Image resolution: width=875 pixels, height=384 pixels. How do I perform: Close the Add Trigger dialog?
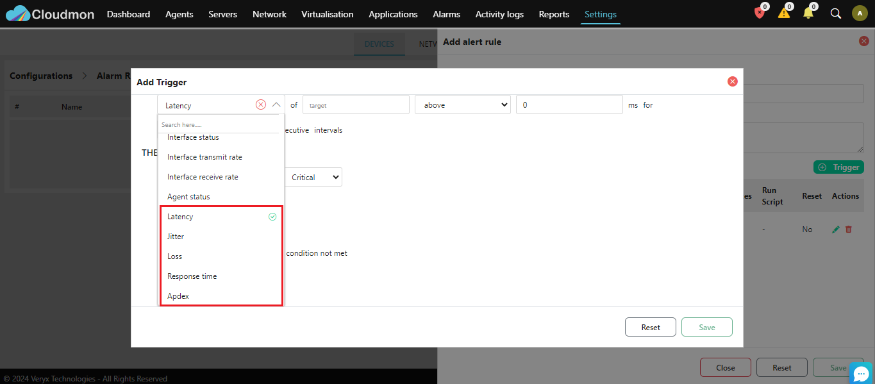coord(733,81)
